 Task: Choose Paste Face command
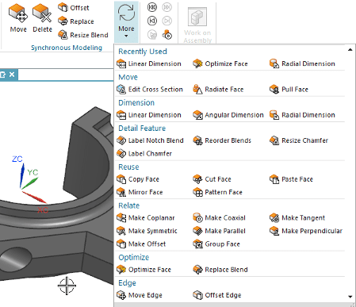point(291,179)
